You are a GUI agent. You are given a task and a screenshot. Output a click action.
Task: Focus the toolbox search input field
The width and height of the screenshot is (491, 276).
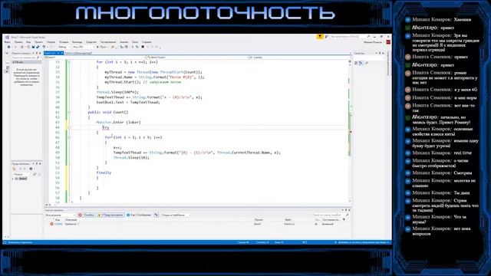(26, 58)
